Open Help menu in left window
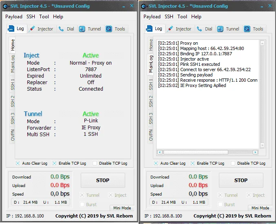 [58, 17]
